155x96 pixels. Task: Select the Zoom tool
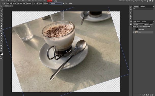pyautogui.click(x=1, y=51)
